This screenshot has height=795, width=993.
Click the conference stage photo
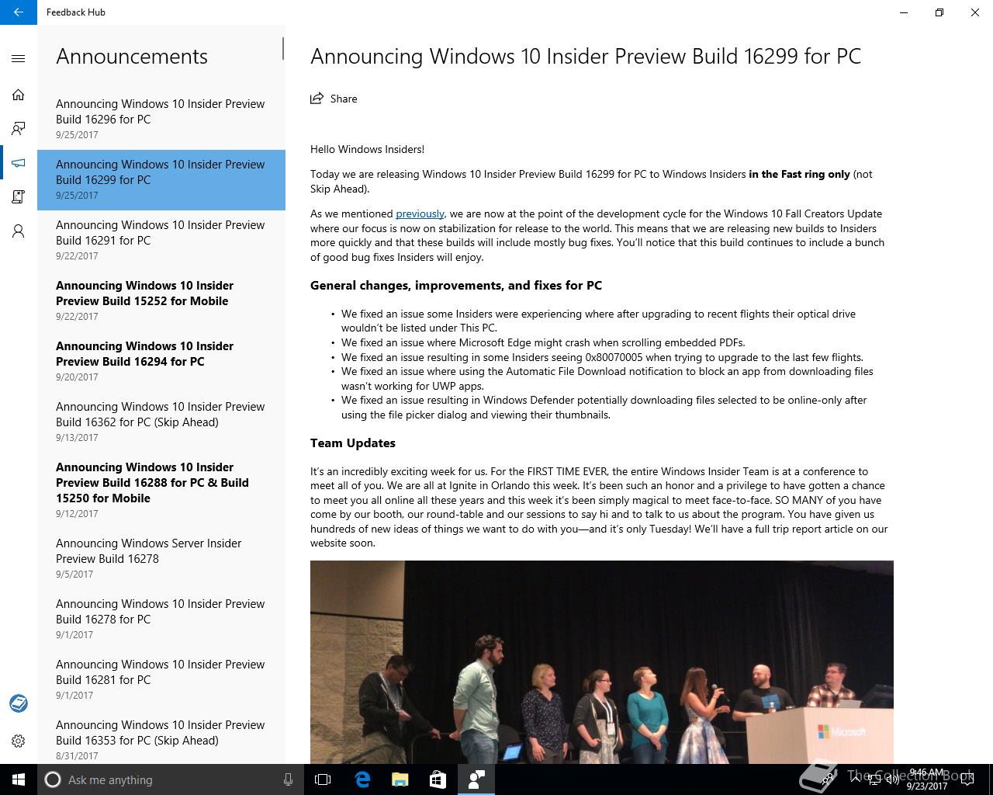click(602, 662)
